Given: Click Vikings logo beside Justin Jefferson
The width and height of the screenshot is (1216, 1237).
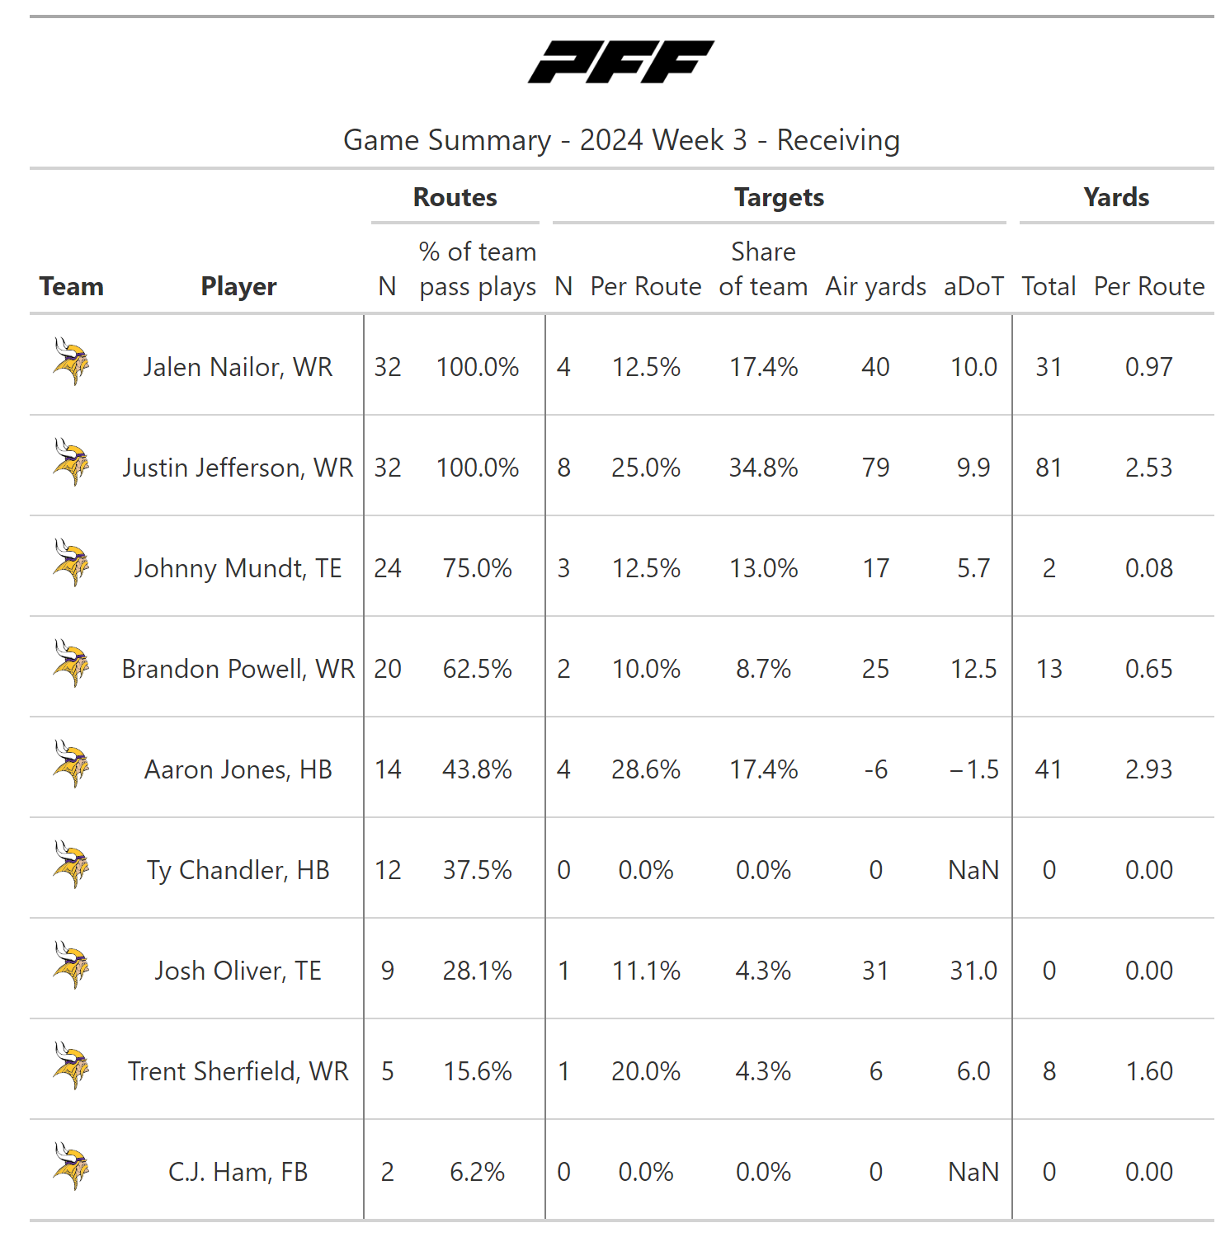Looking at the screenshot, I should (71, 462).
